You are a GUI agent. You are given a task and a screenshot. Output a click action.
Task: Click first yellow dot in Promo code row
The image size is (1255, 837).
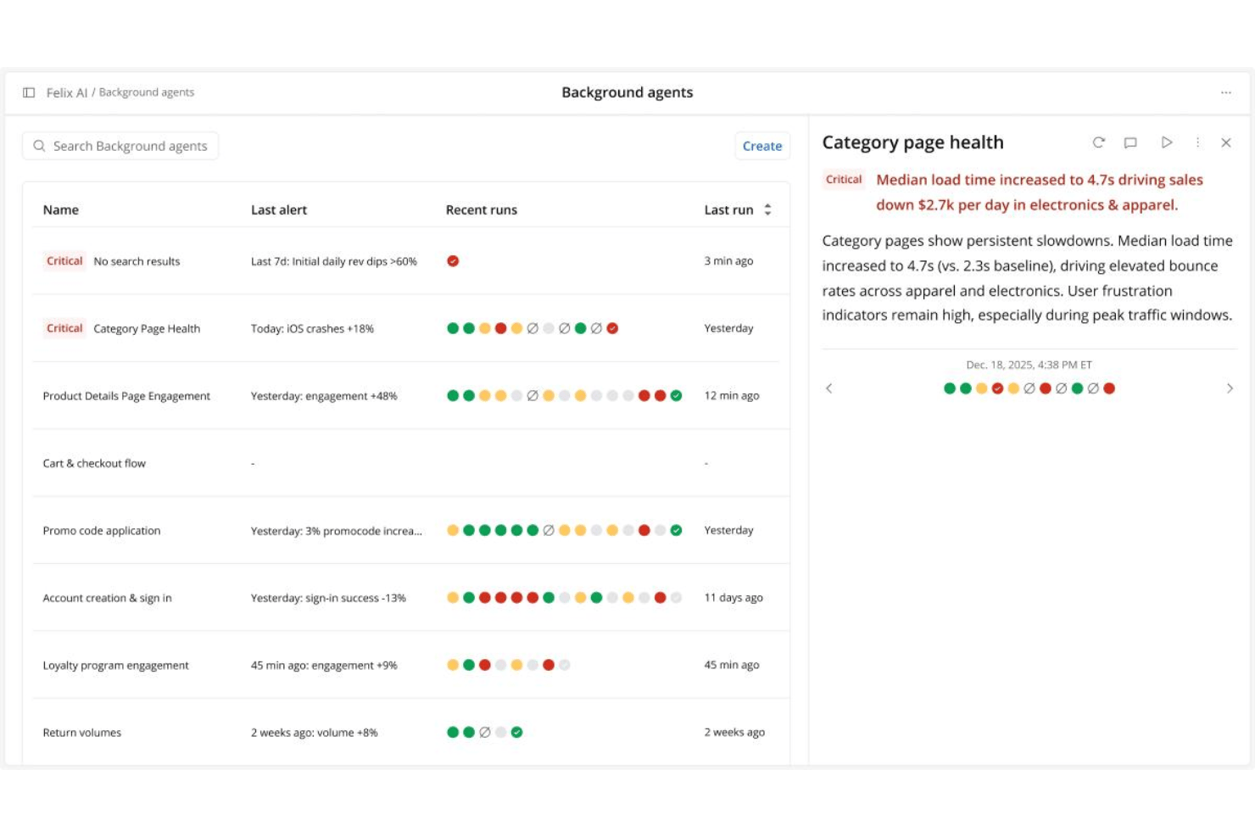(453, 530)
